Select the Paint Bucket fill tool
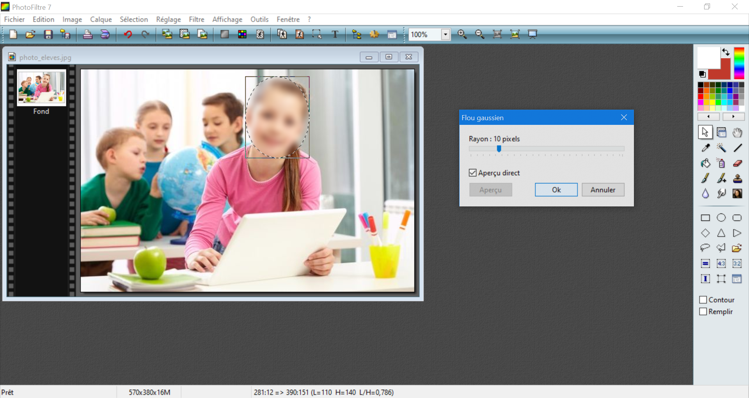Image resolution: width=749 pixels, height=398 pixels. coord(705,163)
